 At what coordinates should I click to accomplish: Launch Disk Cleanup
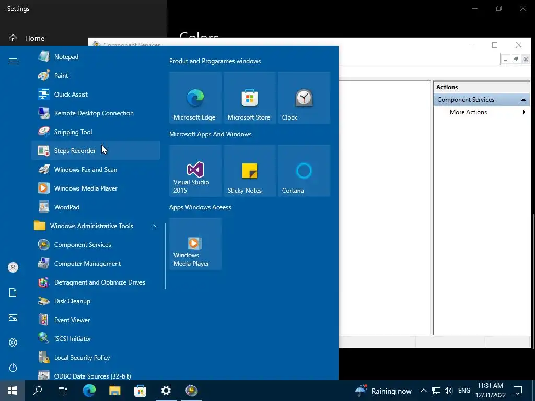click(x=96, y=301)
